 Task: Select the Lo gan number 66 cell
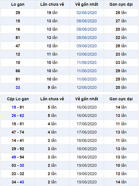coord(18,71)
